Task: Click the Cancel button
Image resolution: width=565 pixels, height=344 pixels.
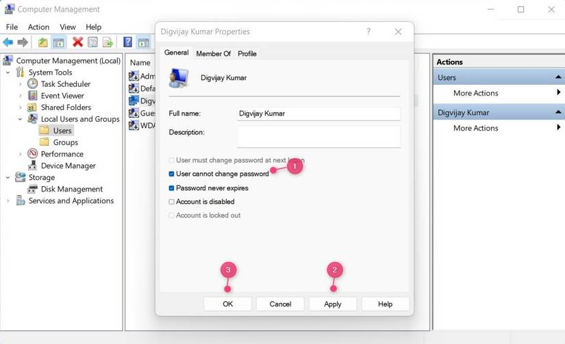Action: (280, 304)
